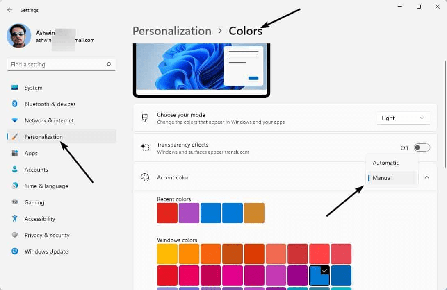
Task: Toggle the Transparency effects switch
Action: pyautogui.click(x=422, y=148)
